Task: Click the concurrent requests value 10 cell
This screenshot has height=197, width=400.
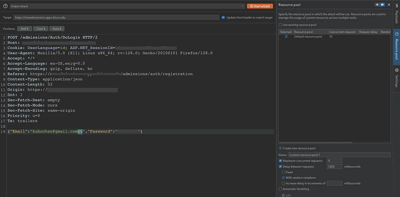Action: (x=331, y=36)
